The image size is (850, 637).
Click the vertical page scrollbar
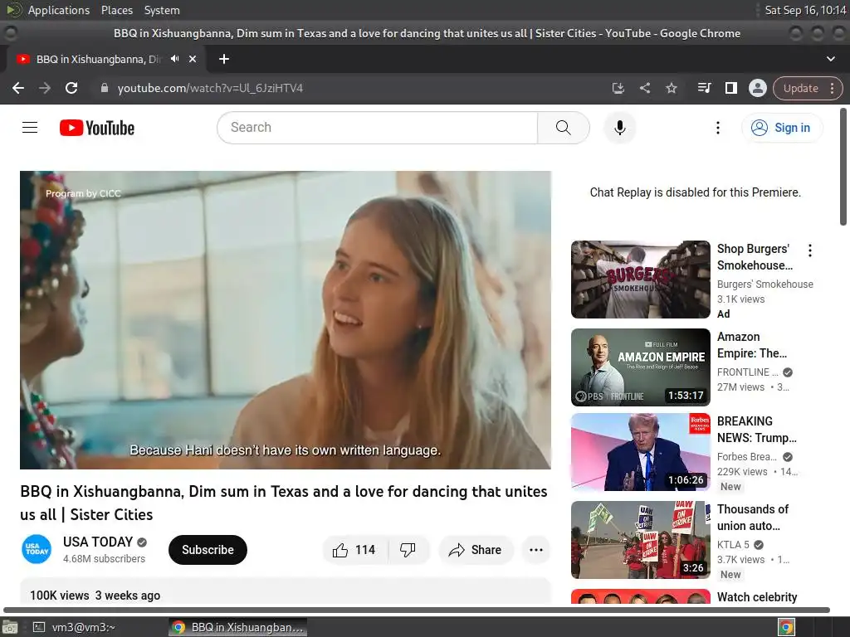point(843,167)
